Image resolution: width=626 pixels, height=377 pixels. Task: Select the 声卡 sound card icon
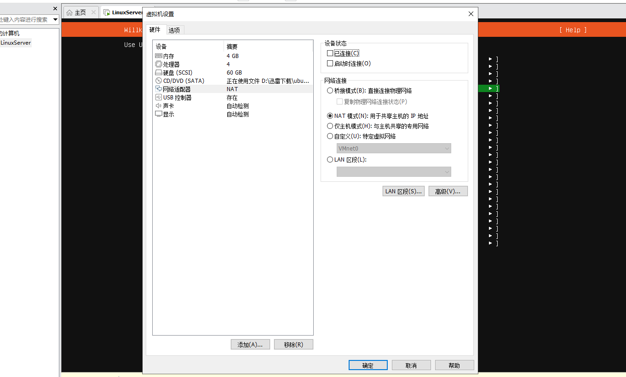coord(159,106)
